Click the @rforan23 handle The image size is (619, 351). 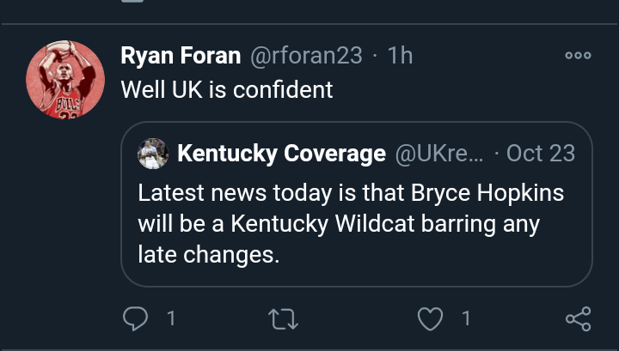[x=306, y=56]
